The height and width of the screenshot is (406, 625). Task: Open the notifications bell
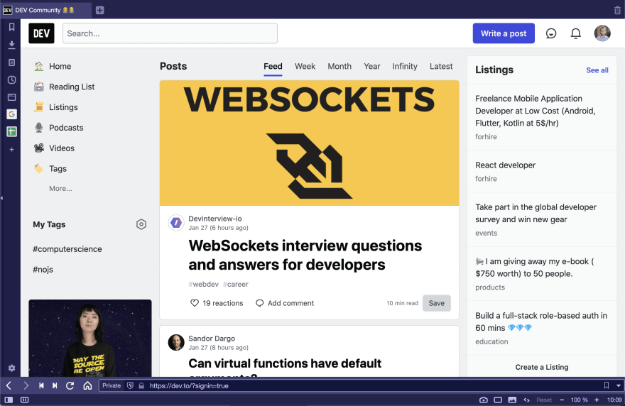pos(575,33)
